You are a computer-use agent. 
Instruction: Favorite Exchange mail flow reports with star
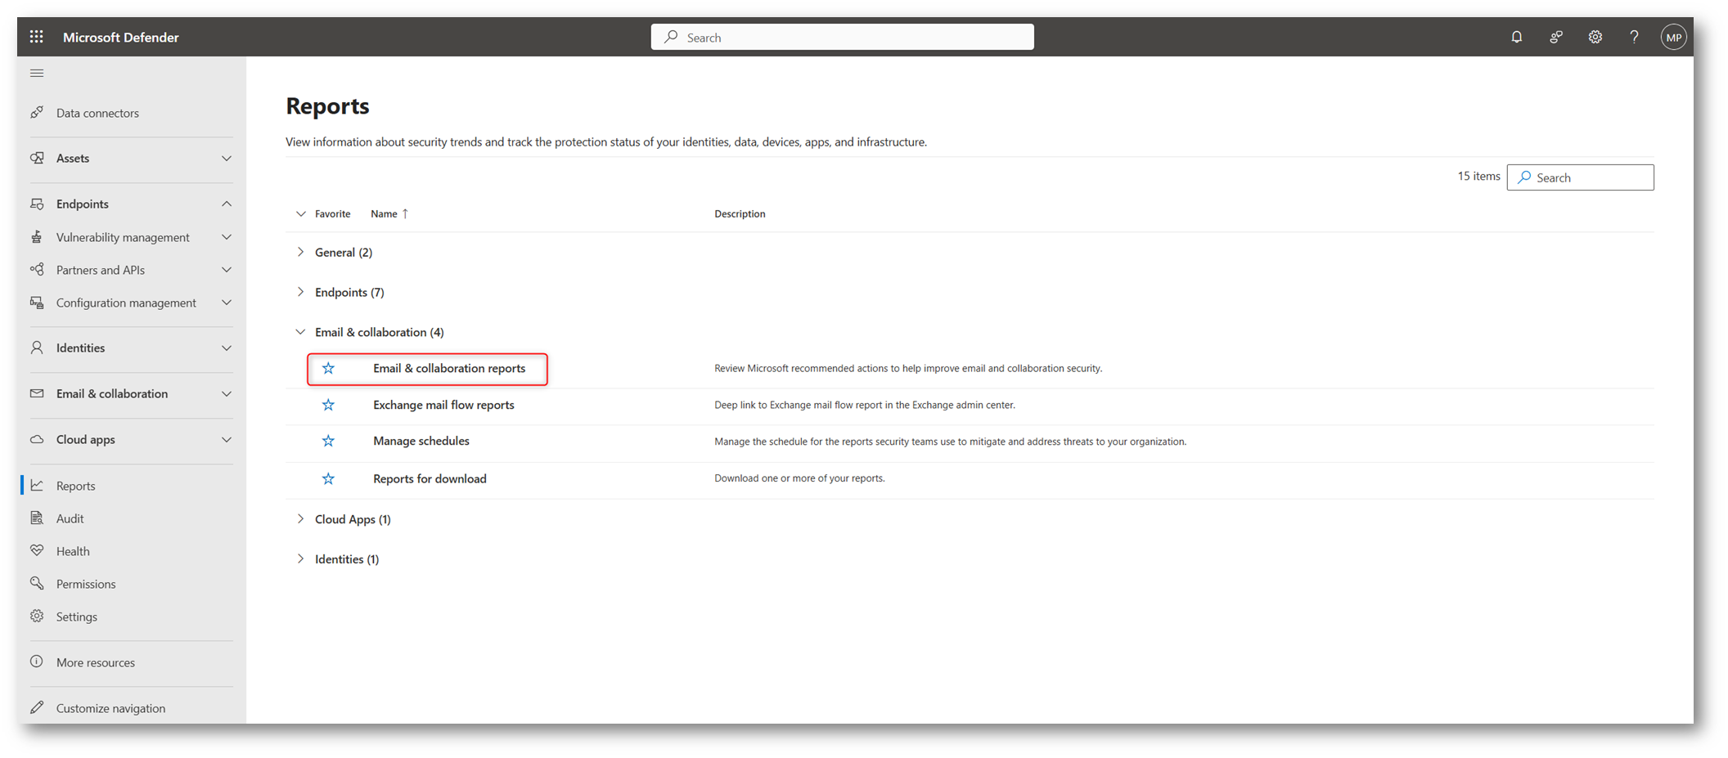tap(328, 405)
